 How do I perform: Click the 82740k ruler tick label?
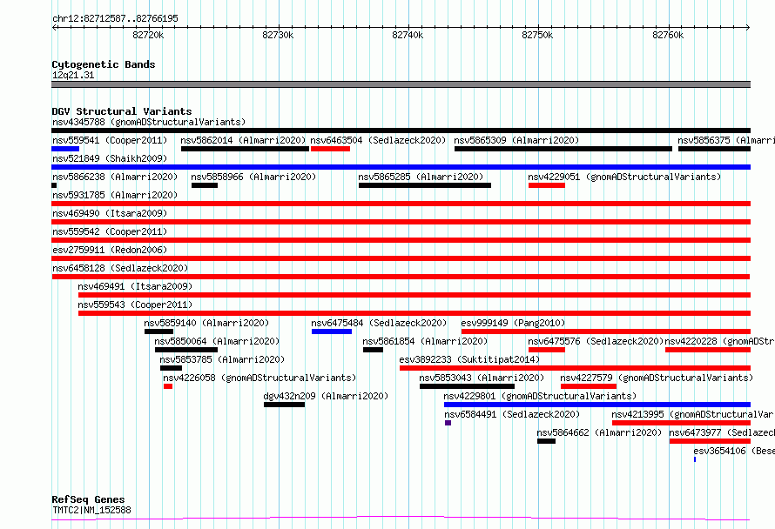click(408, 35)
